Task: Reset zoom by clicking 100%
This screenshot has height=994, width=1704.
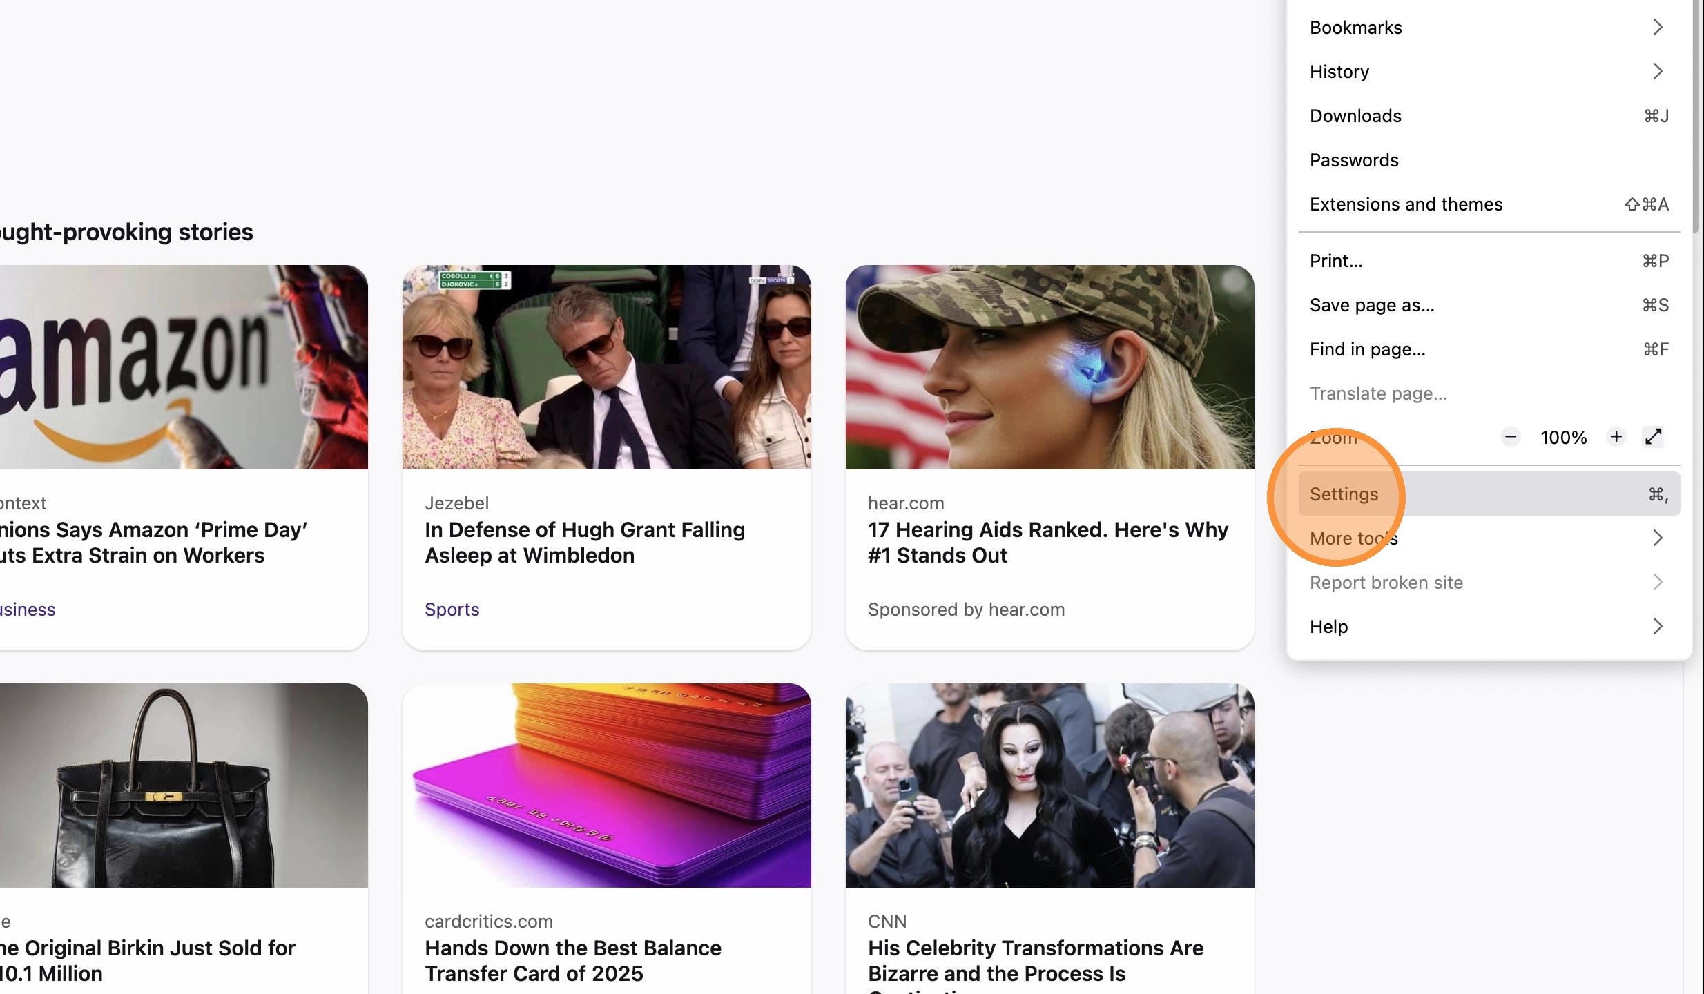Action: click(1563, 438)
